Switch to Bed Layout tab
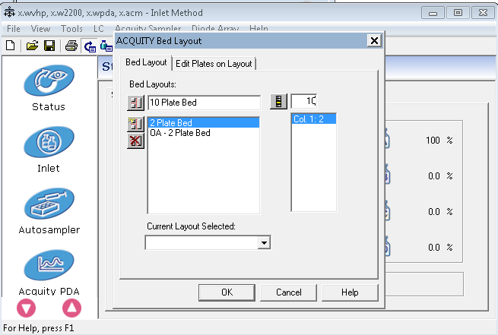The width and height of the screenshot is (498, 335). [x=146, y=62]
